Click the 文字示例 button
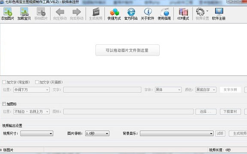Screen dimensions: 247x154 pyautogui.click(x=230, y=90)
